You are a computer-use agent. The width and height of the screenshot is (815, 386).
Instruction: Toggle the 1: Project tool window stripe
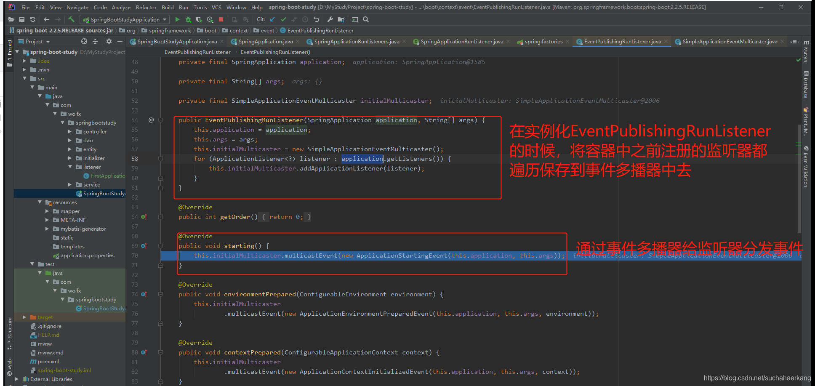pyautogui.click(x=10, y=53)
